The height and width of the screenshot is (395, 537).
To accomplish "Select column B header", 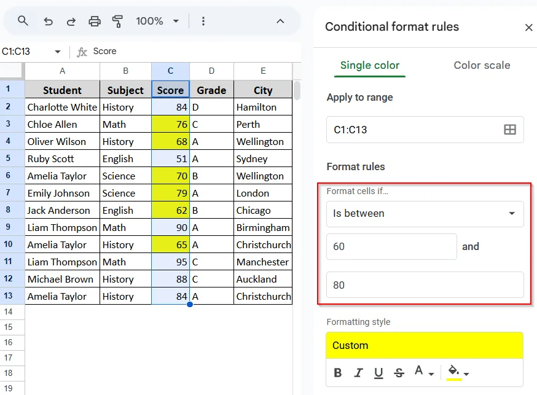I will [x=126, y=71].
